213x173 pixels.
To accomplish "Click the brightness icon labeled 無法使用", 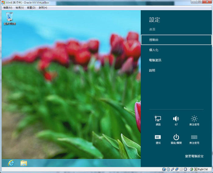I will pos(194,121).
